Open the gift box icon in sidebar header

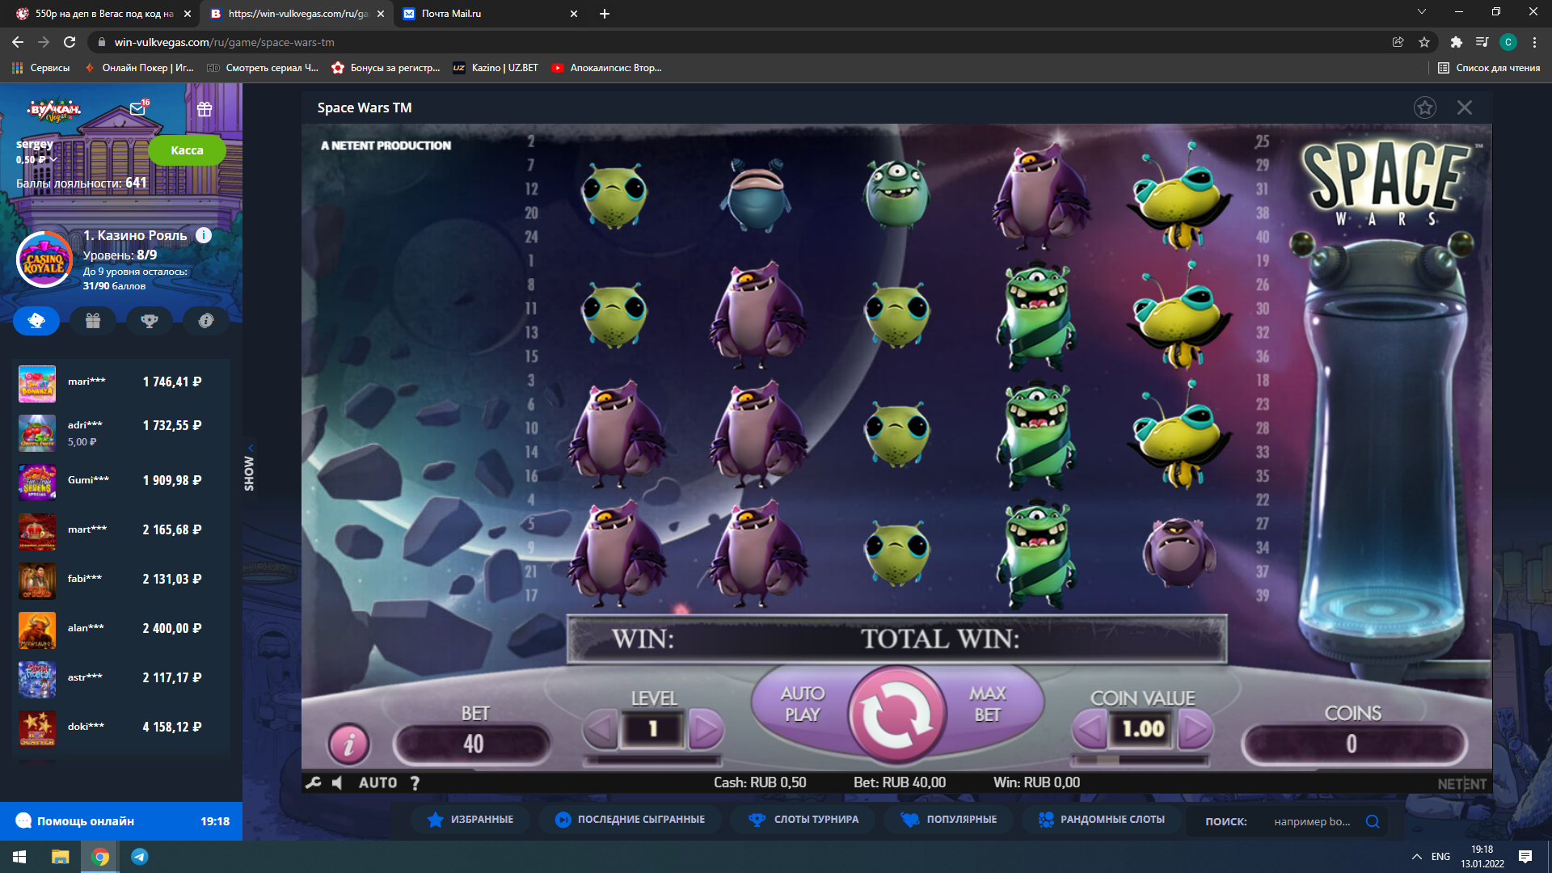205,108
